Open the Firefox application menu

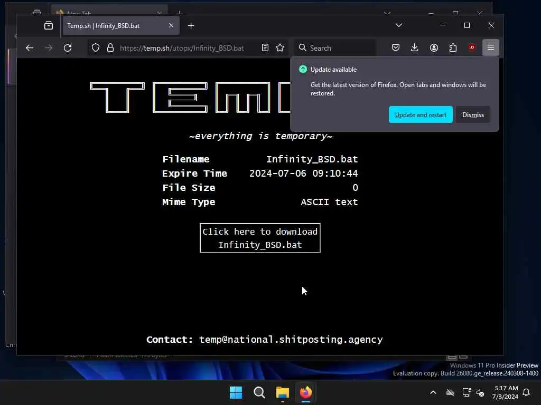(x=491, y=47)
